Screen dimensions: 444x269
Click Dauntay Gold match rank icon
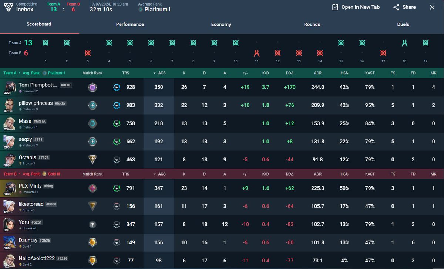92,243
